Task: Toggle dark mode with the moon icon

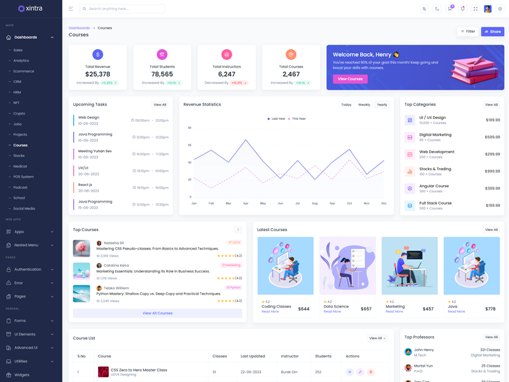Action: [437, 9]
